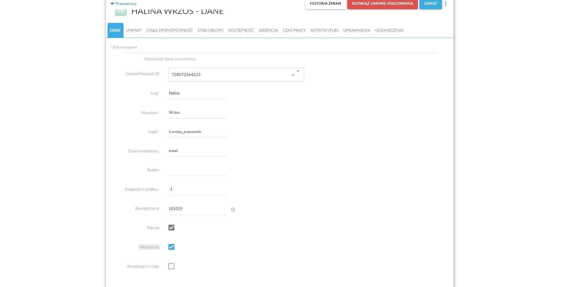562x287 pixels.
Task: Open the STAN URLOPU tab
Action: 211,30
